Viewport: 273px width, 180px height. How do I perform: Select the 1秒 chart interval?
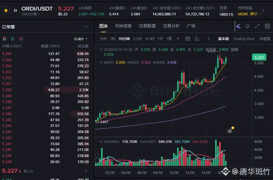pos(113,39)
